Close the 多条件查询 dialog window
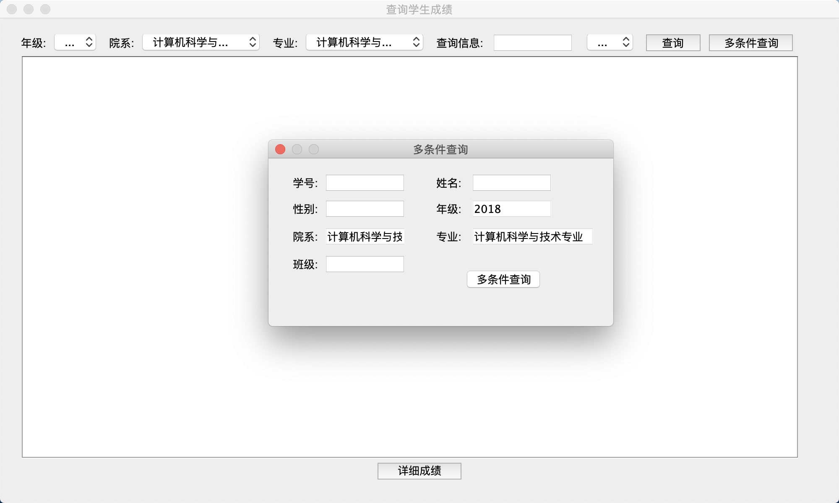The width and height of the screenshot is (839, 503). pos(280,149)
